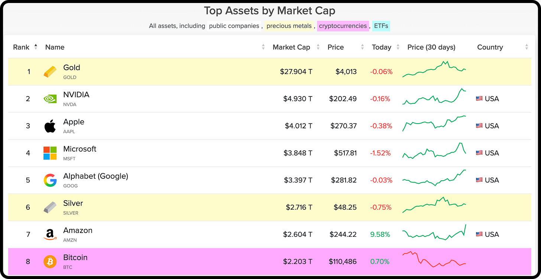Open the NVIDIA name link
The image size is (541, 279).
pos(76,95)
